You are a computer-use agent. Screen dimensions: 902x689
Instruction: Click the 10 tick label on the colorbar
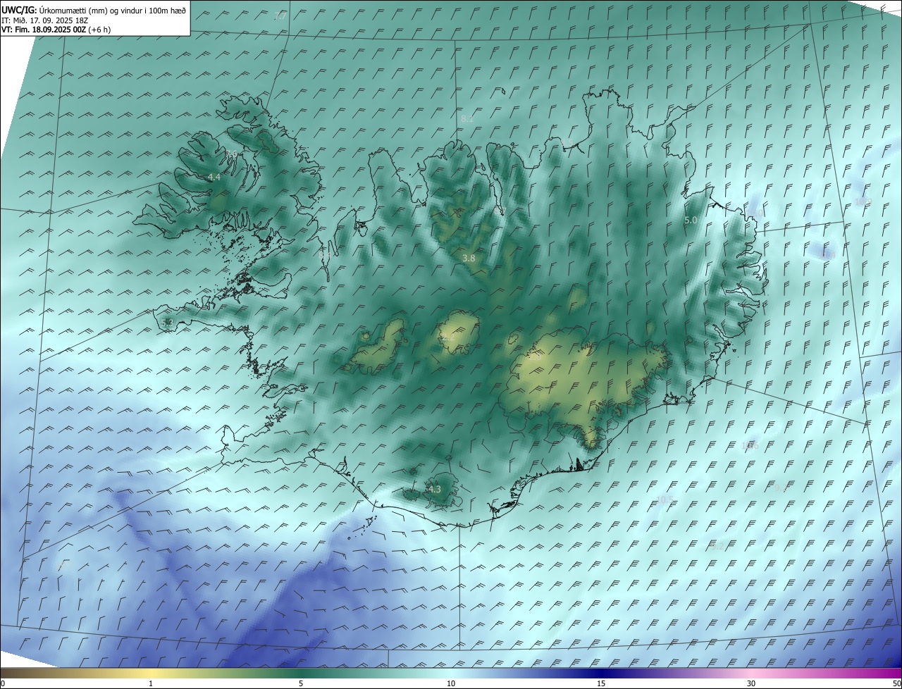(451, 683)
